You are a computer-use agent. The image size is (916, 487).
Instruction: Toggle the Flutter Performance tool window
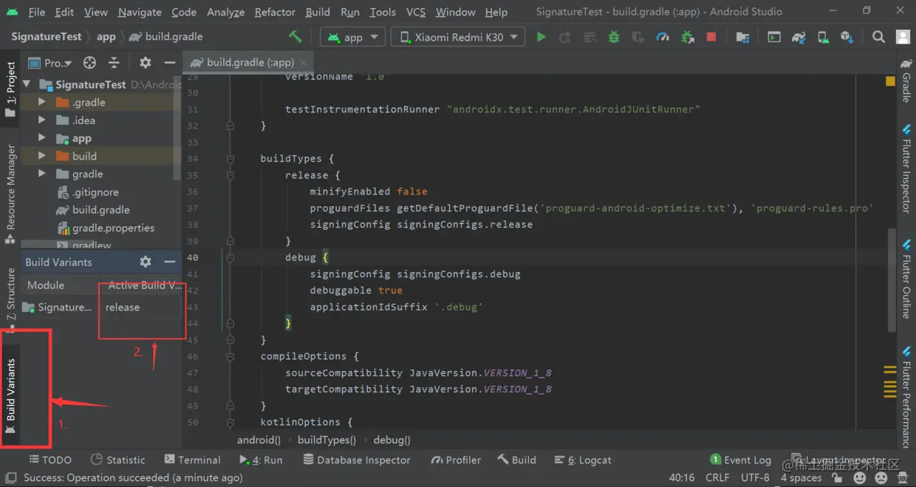pos(906,395)
